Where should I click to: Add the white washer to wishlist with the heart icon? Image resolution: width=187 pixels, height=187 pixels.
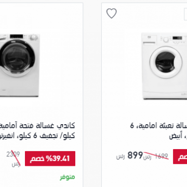pyautogui.click(x=112, y=13)
